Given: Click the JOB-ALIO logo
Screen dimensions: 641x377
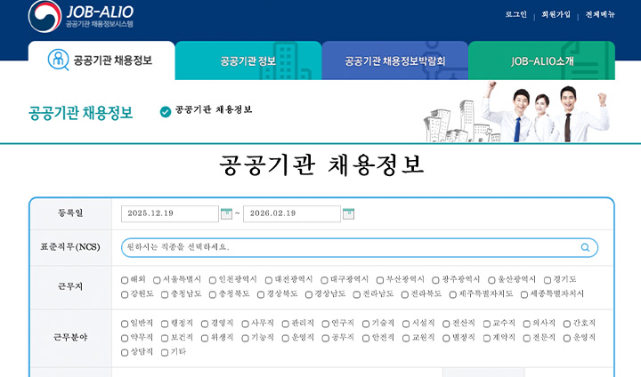Looking at the screenshot, I should [81, 15].
